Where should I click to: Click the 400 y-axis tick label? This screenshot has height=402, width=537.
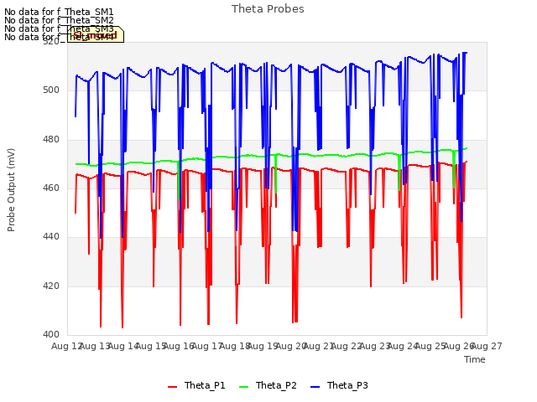point(51,335)
